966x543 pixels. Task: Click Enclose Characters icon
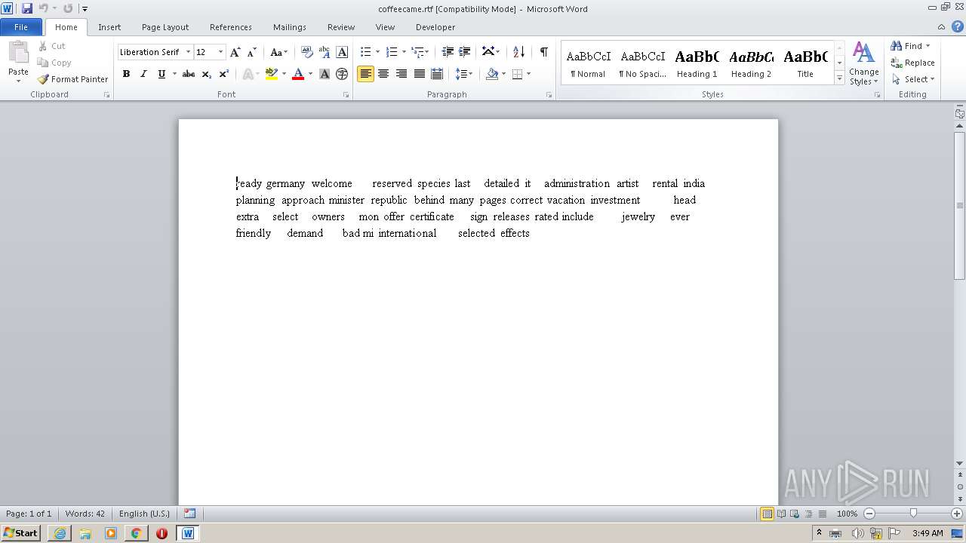click(342, 74)
